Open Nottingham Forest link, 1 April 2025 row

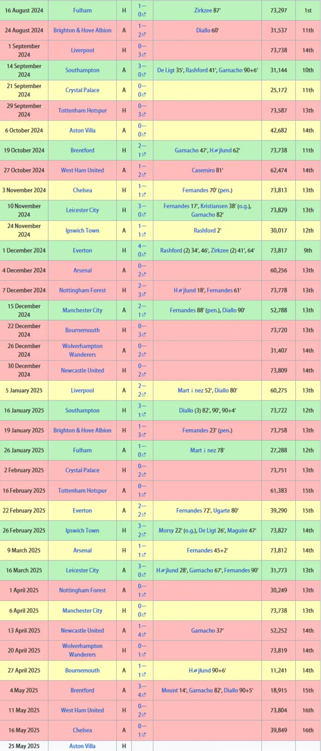point(82,590)
